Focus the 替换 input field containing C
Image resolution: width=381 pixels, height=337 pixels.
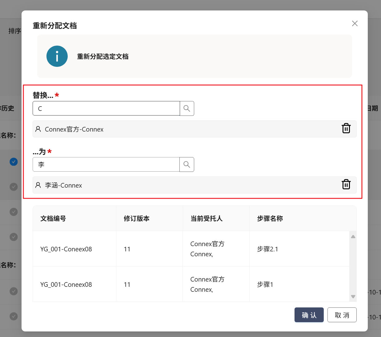point(106,108)
